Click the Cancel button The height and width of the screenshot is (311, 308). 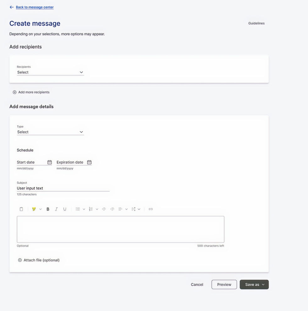pyautogui.click(x=197, y=285)
